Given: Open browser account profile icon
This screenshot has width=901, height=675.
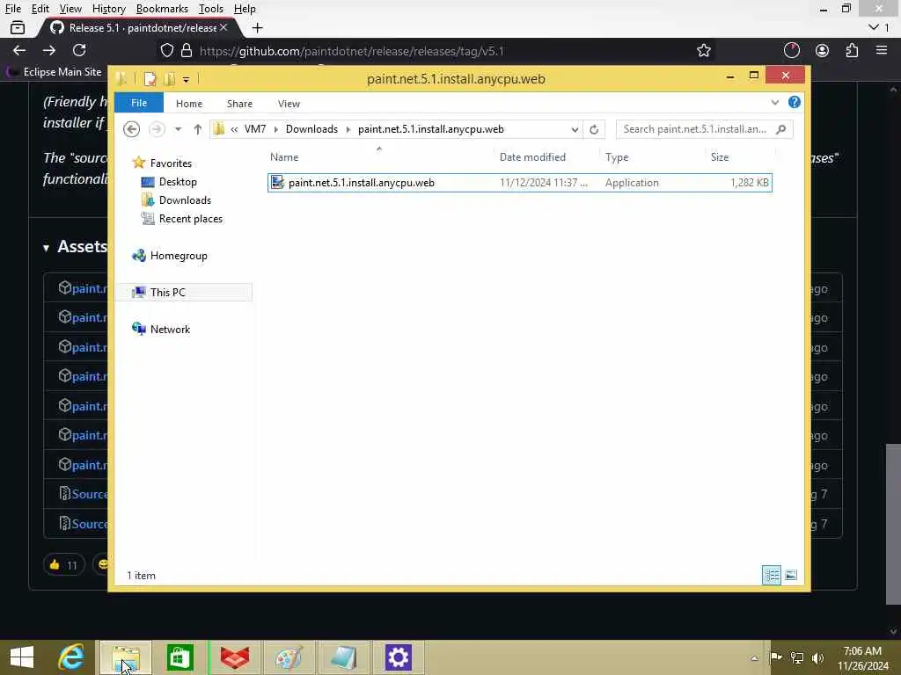Looking at the screenshot, I should point(823,50).
